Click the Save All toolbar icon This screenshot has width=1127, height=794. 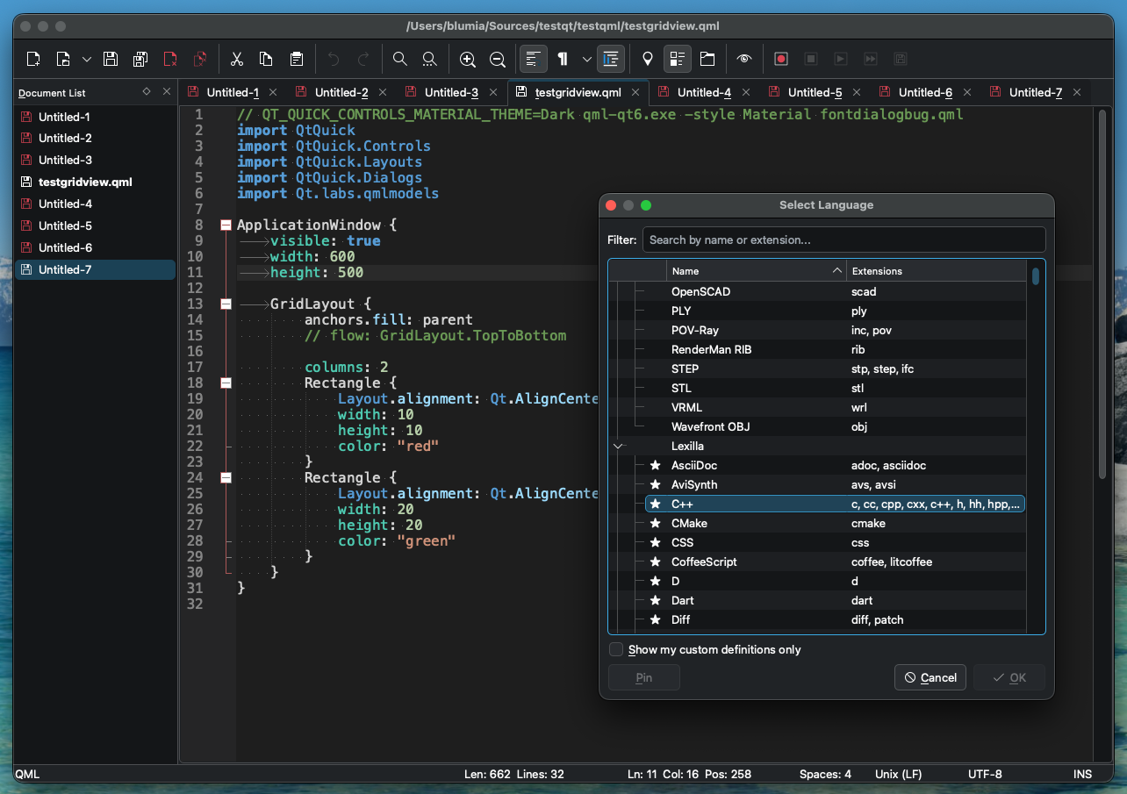(x=140, y=59)
